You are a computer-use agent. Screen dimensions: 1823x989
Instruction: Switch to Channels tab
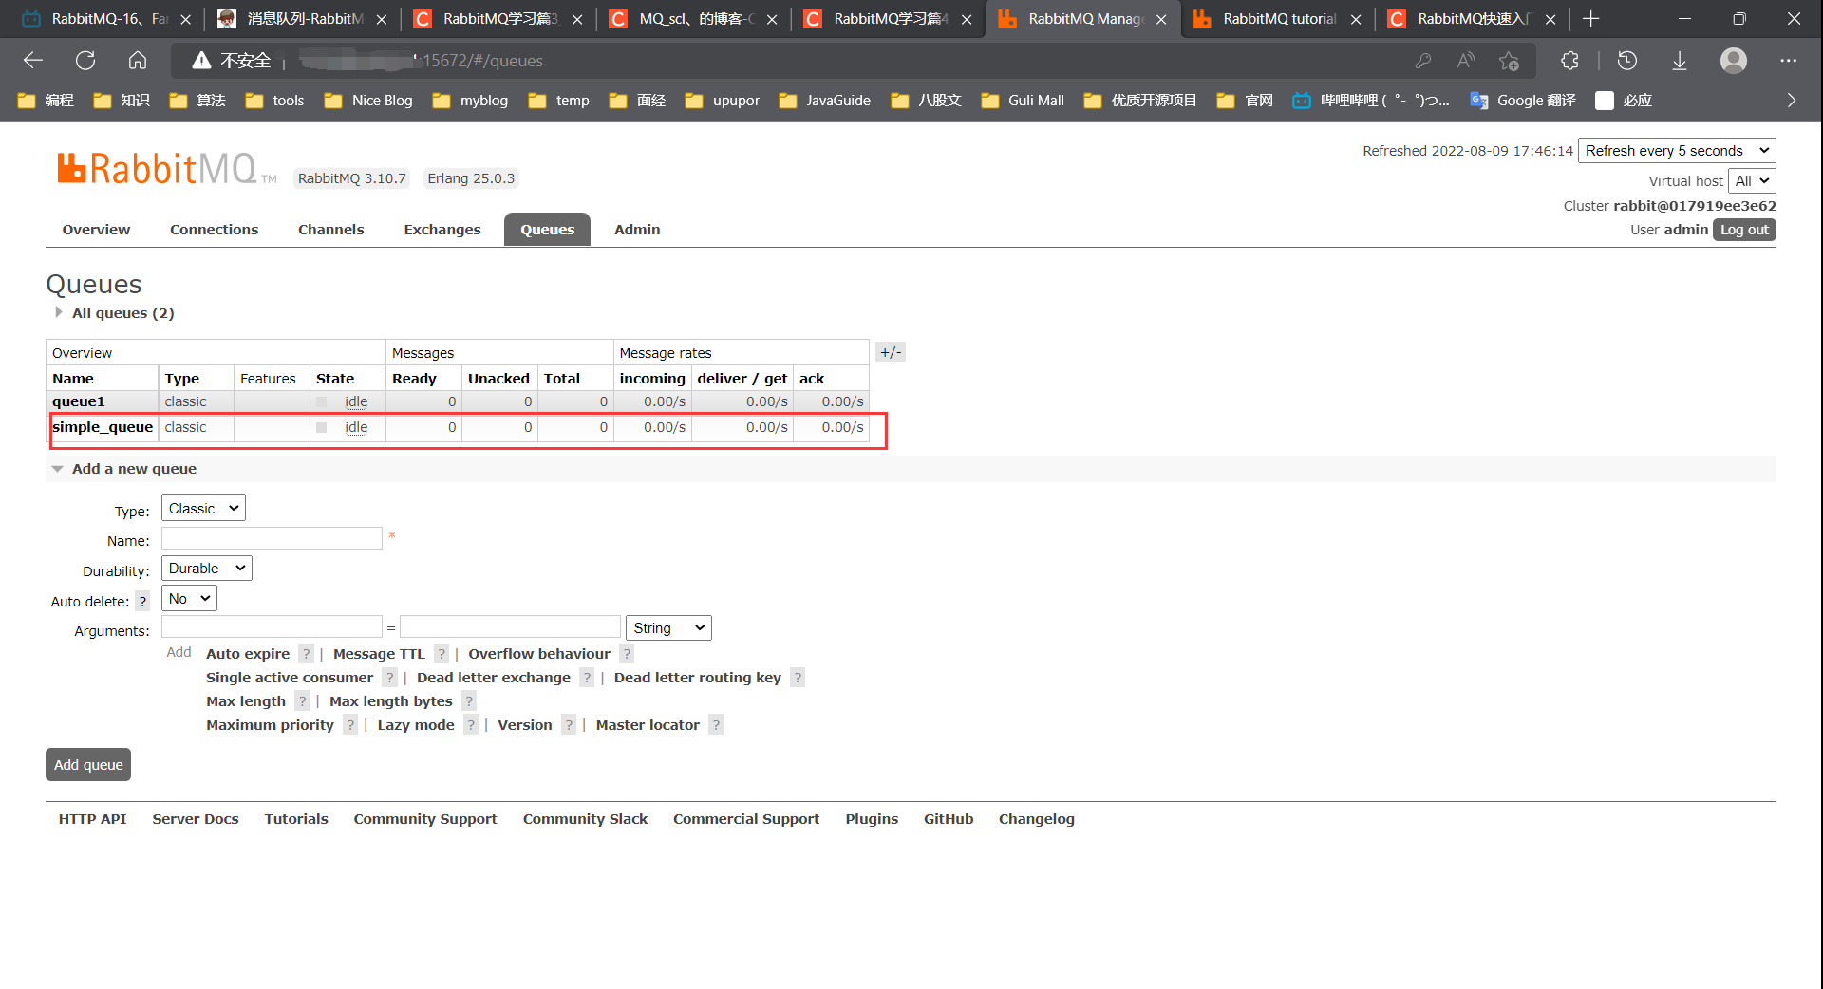(x=330, y=230)
